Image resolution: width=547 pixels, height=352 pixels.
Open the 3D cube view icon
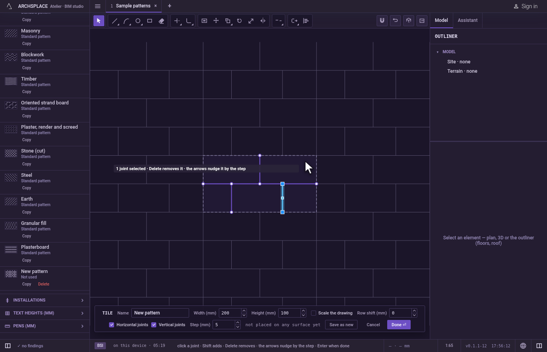pos(409,21)
